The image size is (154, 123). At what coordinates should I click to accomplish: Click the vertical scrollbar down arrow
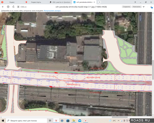tap(153, 115)
